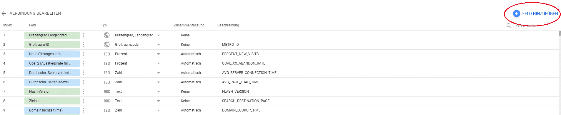Screen dimensions: 561x115
Task: Click the blue plus icon for Feld hinzufügen
Action: (x=516, y=13)
